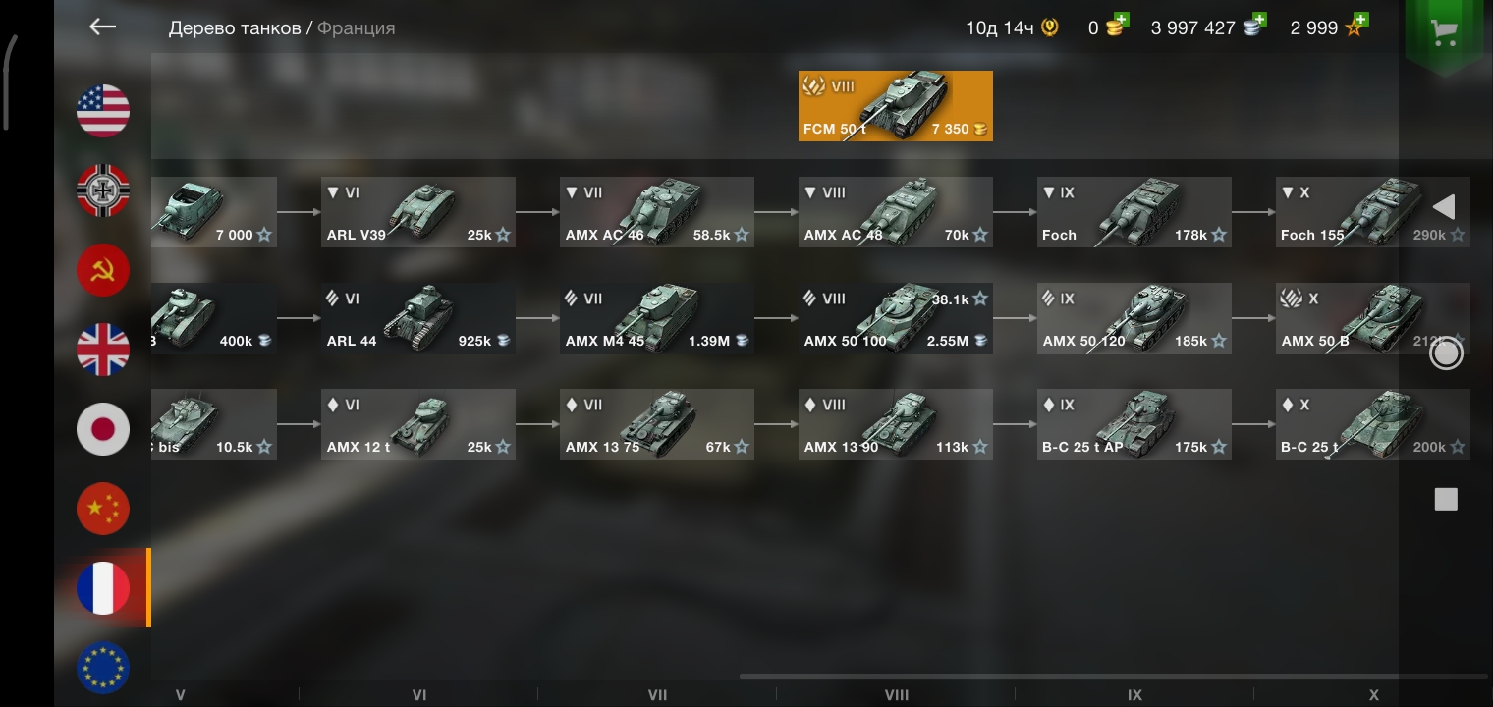Click Дерево танков breadcrumb link
This screenshot has width=1493, height=707.
click(234, 27)
